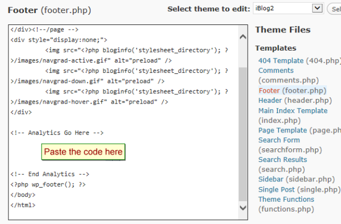
Task: Click the navgrad-hover.gif image line
Action: 89,102
